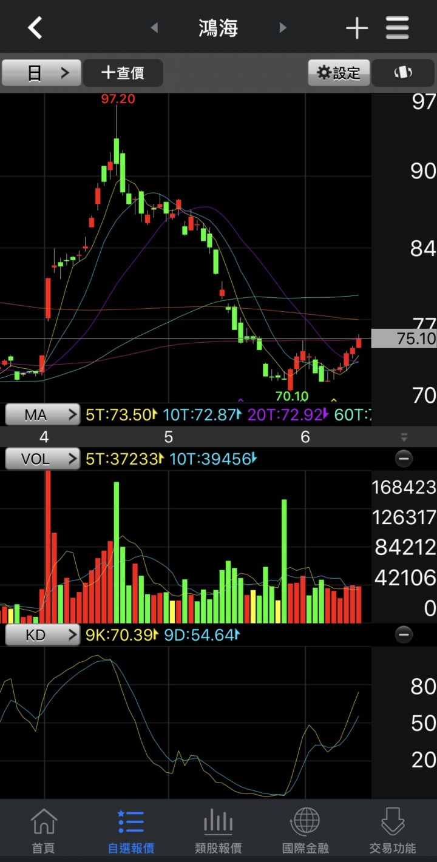
Task: Tap the 75.10 current price label
Action: pos(404,338)
